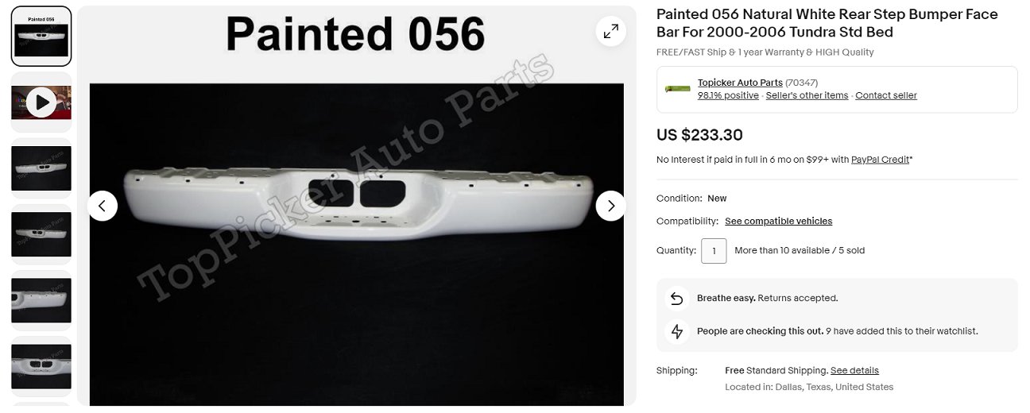Screen dimensions: 1030x413
Task: Play the product video thumbnail
Action: (x=41, y=102)
